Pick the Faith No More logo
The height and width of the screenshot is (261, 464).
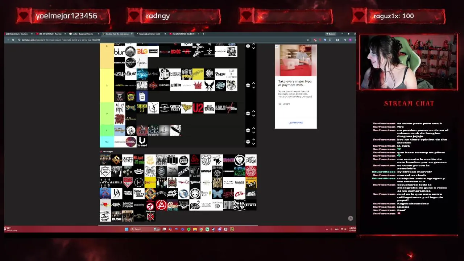[105, 171]
